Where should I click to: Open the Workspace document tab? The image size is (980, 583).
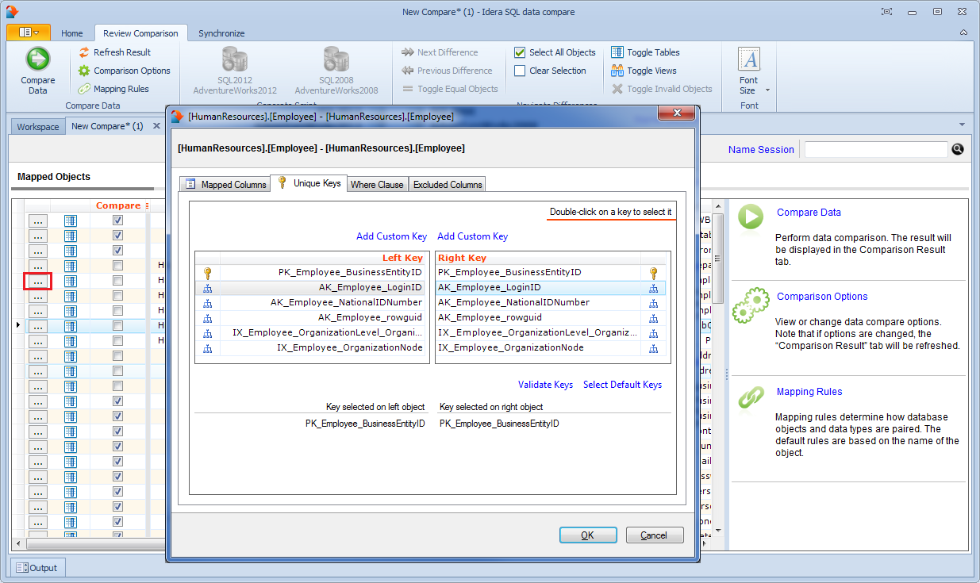pos(38,127)
